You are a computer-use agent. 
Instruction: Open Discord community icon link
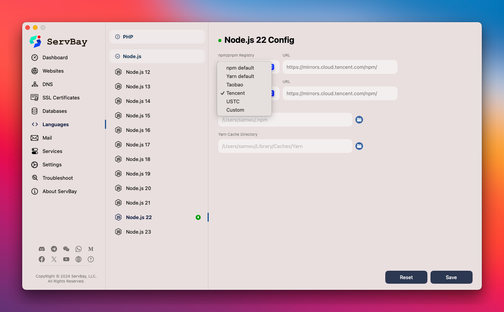42,249
